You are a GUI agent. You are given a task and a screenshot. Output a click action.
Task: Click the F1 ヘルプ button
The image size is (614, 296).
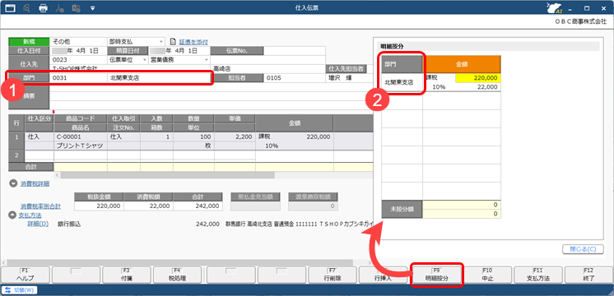[x=26, y=275]
